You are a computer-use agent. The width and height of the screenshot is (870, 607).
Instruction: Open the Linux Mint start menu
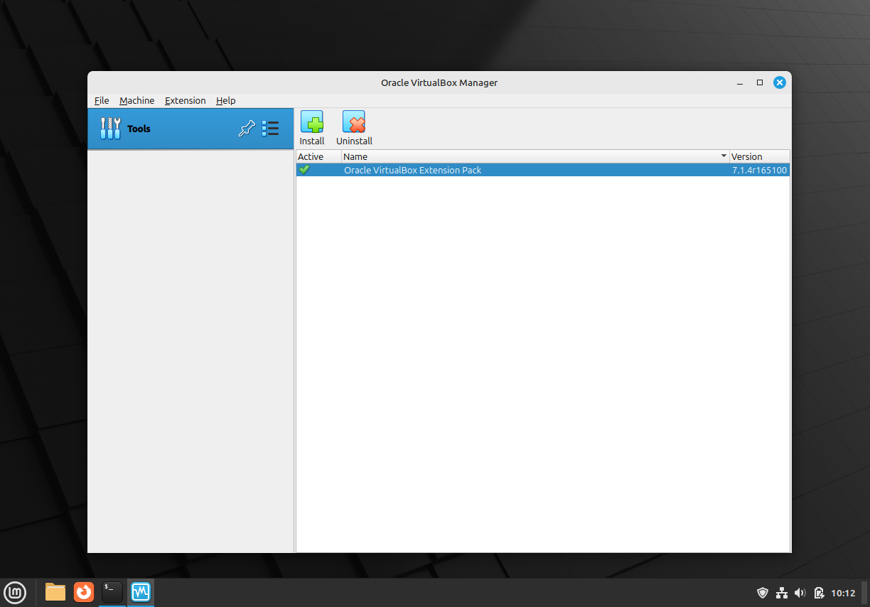point(16,592)
